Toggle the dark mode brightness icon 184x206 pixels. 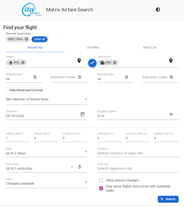(x=158, y=10)
